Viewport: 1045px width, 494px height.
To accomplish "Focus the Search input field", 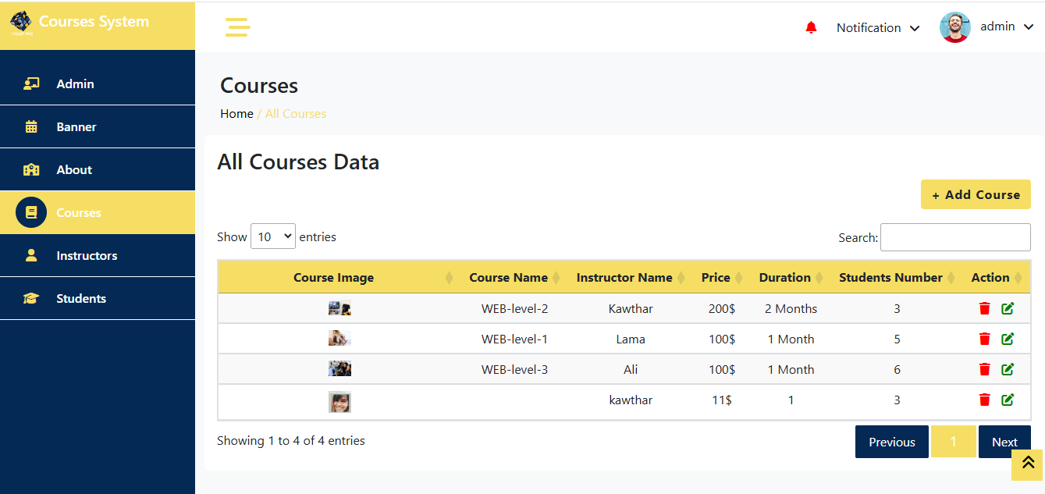I will pyautogui.click(x=954, y=237).
